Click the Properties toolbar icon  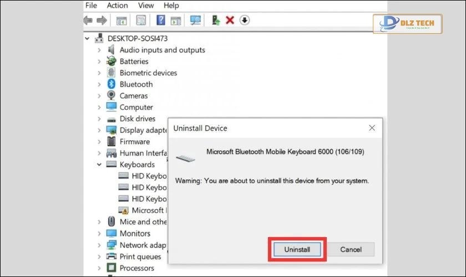(x=141, y=20)
